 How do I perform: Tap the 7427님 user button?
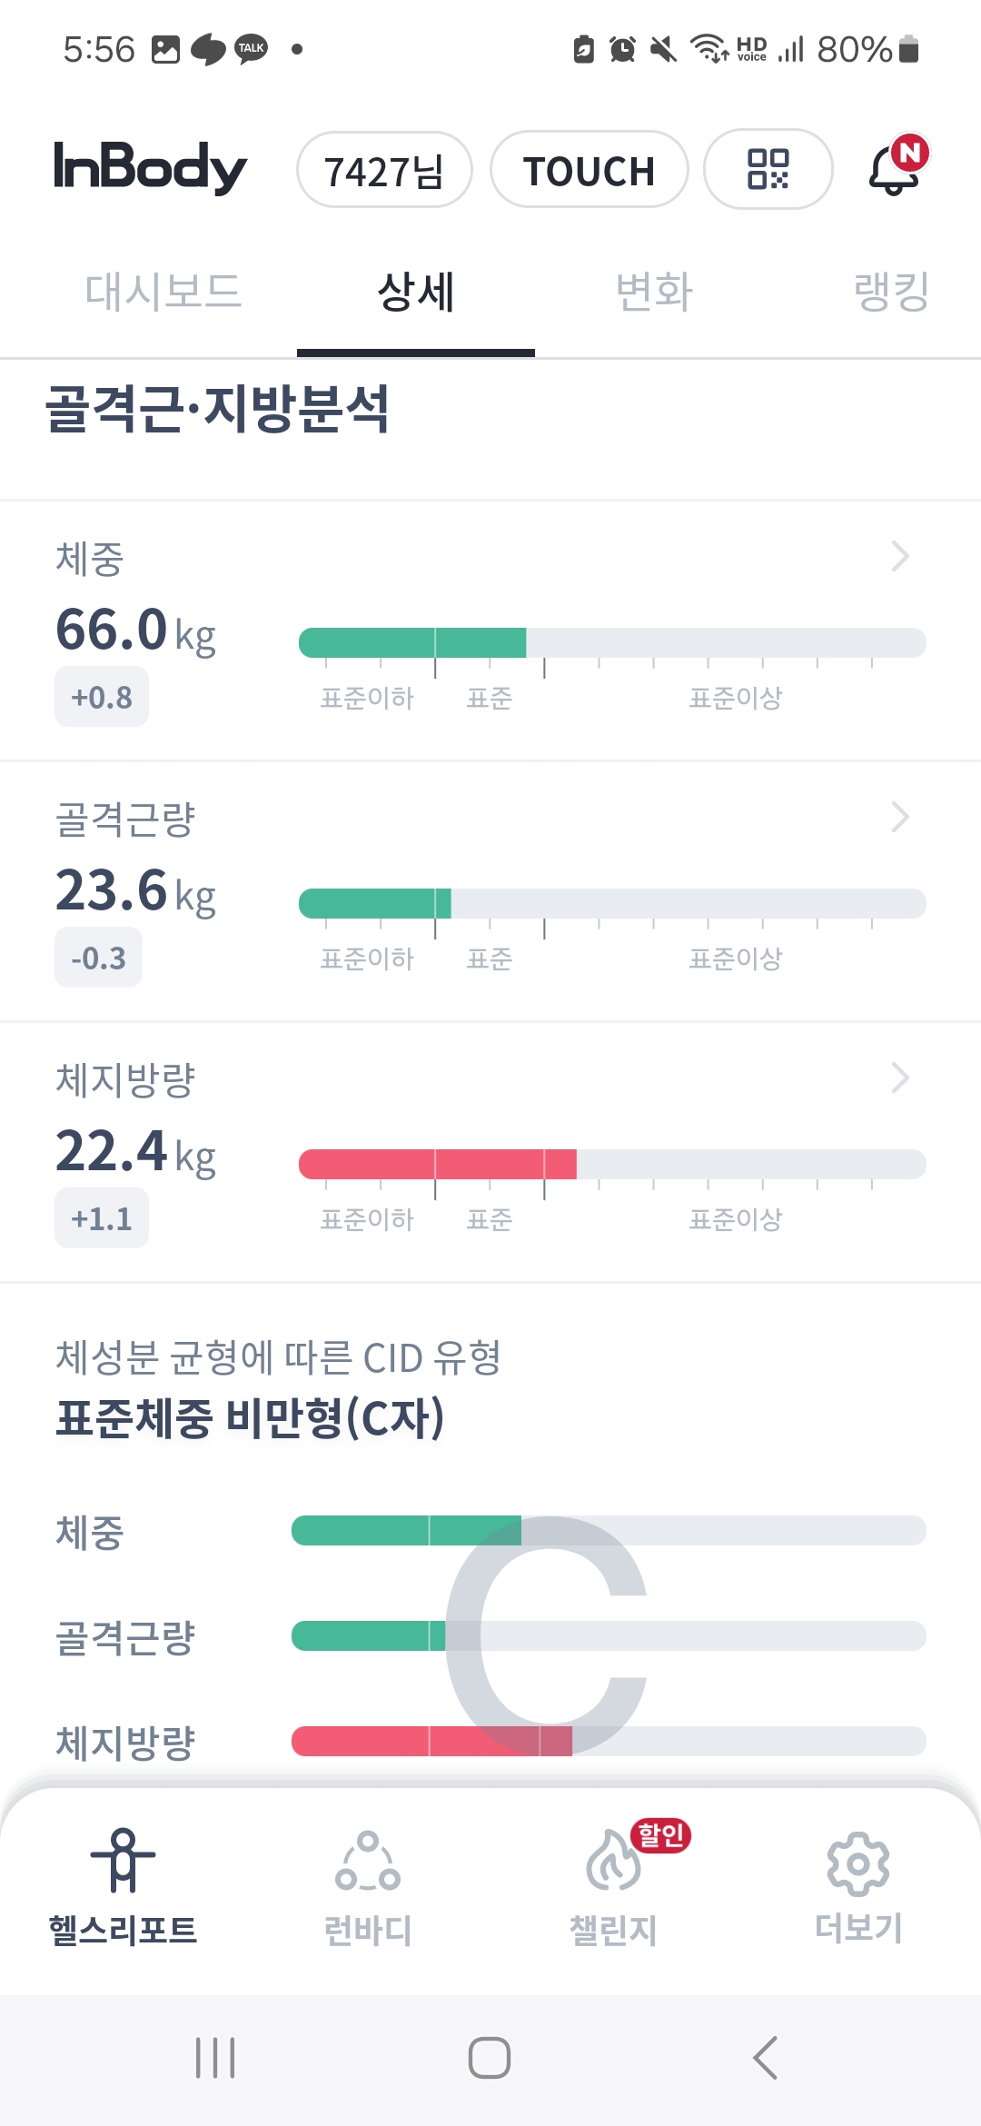point(384,171)
